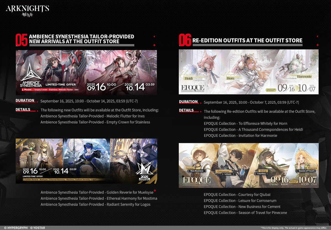The height and width of the screenshot is (230, 331).
Task: Click the DURATION label in section 06
Action: click(x=188, y=102)
